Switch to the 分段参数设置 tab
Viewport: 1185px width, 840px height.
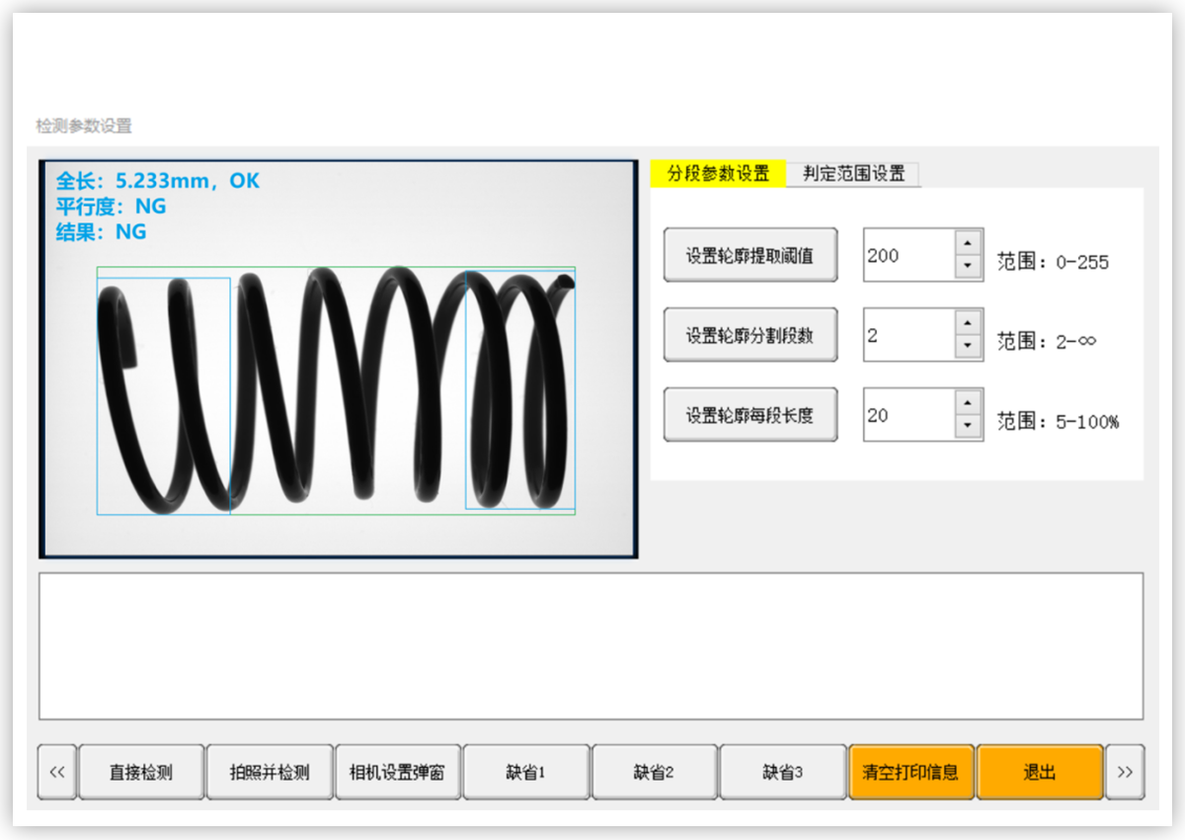(x=718, y=174)
